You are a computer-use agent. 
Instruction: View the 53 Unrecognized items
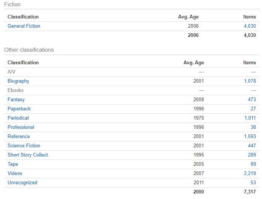[x=253, y=183]
